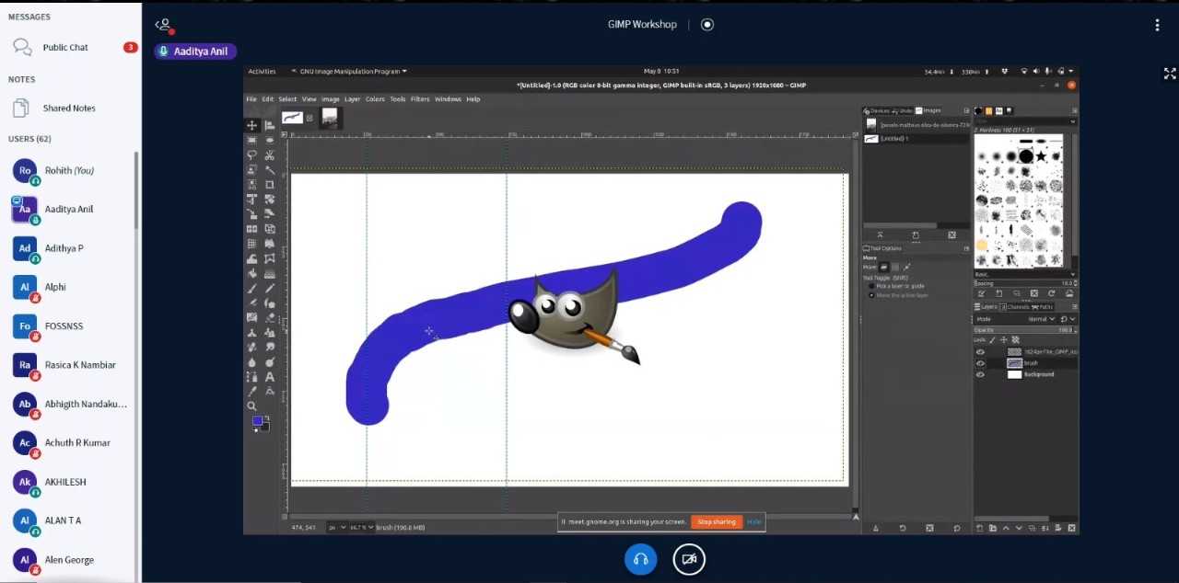Open the Colors menu

point(375,99)
